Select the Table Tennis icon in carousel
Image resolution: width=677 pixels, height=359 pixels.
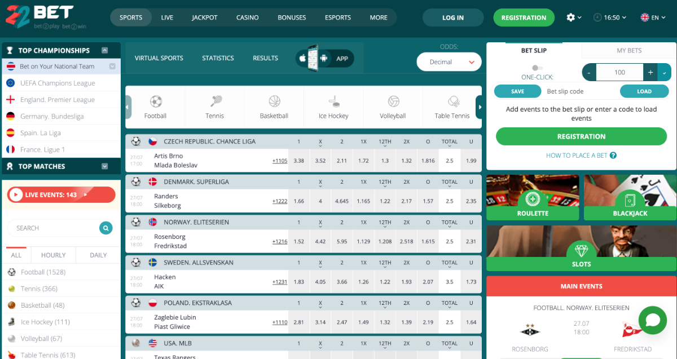(452, 101)
